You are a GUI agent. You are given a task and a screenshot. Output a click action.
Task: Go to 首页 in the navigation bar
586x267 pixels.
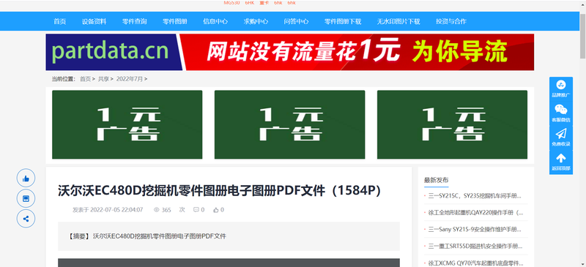pos(60,21)
